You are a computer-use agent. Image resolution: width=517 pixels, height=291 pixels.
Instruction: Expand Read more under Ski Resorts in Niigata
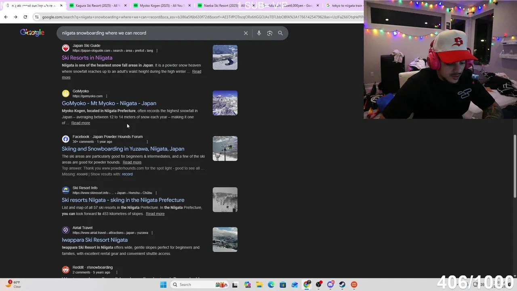(196, 72)
